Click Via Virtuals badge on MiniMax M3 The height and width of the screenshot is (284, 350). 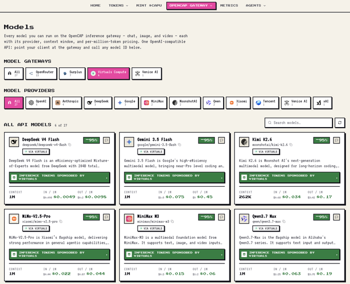tap(151, 228)
